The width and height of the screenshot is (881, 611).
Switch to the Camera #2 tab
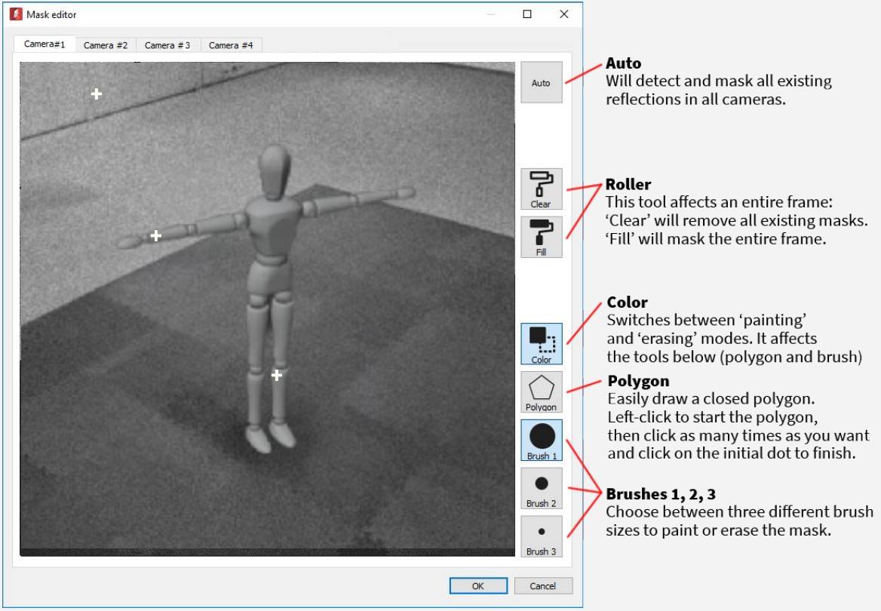(x=106, y=45)
